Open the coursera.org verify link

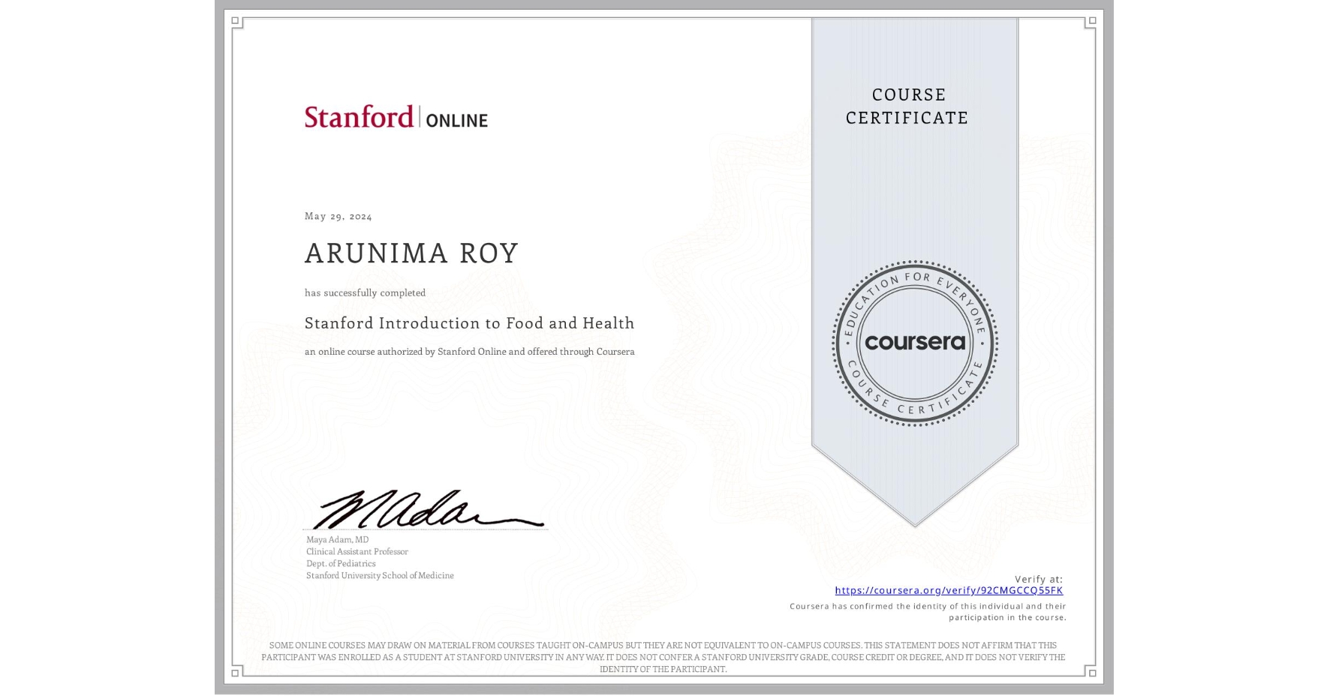point(949,590)
